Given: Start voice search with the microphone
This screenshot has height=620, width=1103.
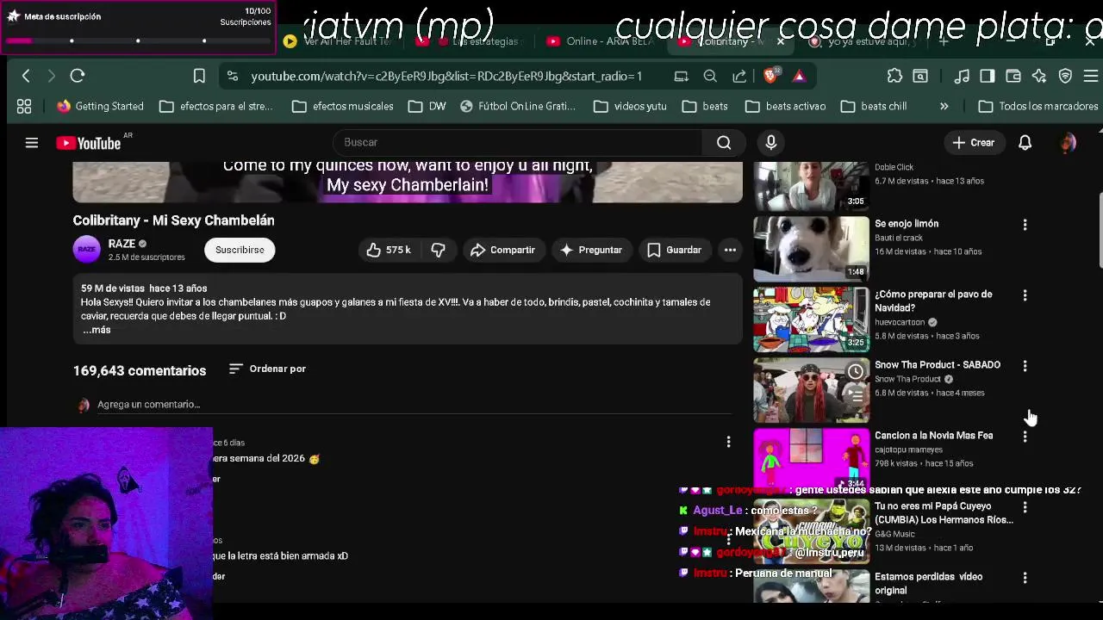Looking at the screenshot, I should 771,142.
